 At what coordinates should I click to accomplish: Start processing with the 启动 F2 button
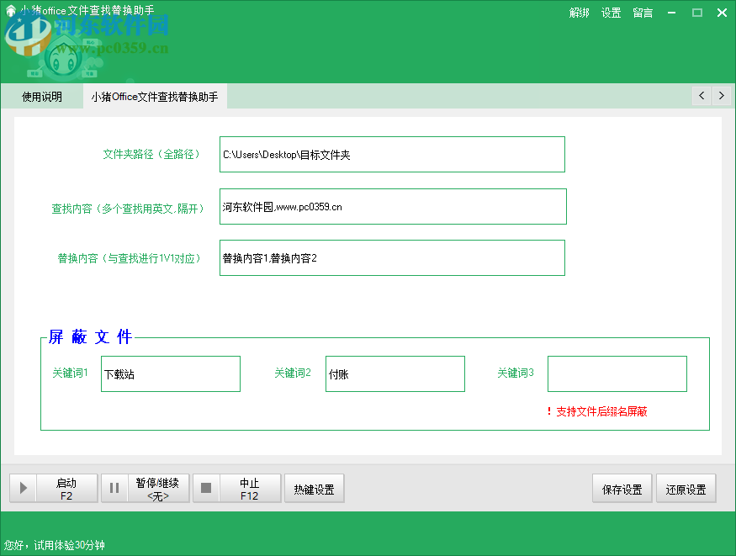tap(66, 488)
